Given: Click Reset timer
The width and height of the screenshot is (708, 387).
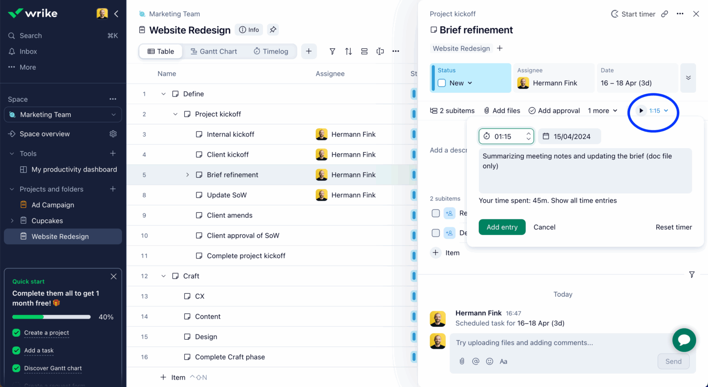Looking at the screenshot, I should pos(674,227).
